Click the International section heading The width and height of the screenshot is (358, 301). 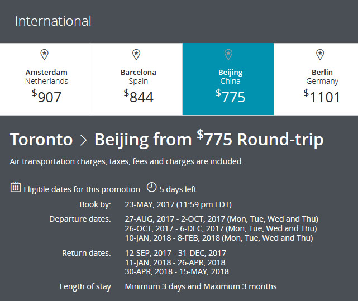point(53,22)
